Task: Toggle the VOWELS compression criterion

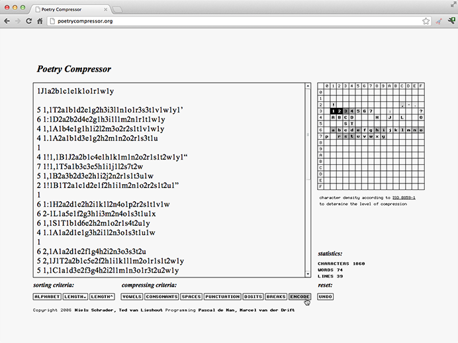Action: point(132,297)
